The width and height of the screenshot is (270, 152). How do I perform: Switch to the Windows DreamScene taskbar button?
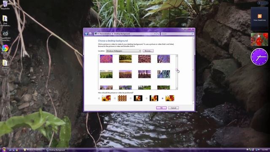coord(34,150)
